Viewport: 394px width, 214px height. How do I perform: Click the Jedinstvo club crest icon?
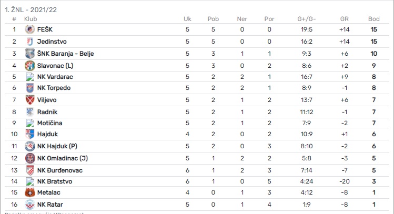[x=29, y=42]
